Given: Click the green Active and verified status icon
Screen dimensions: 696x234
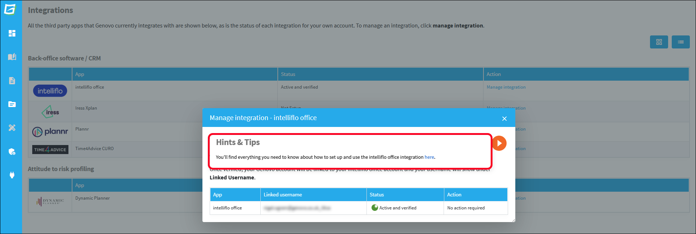Looking at the screenshot, I should coord(375,208).
